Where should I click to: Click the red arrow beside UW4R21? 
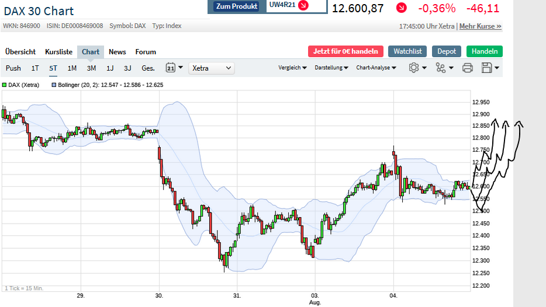click(303, 5)
